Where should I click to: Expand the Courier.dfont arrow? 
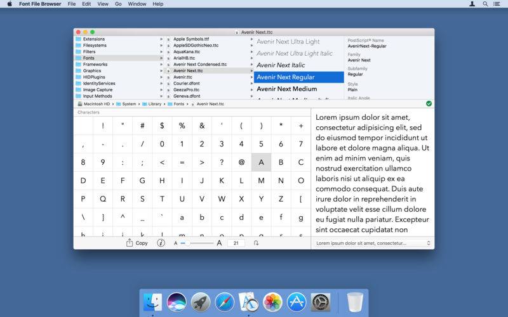(251, 83)
